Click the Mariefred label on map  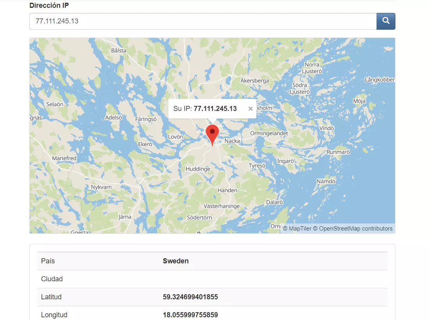[x=64, y=158]
